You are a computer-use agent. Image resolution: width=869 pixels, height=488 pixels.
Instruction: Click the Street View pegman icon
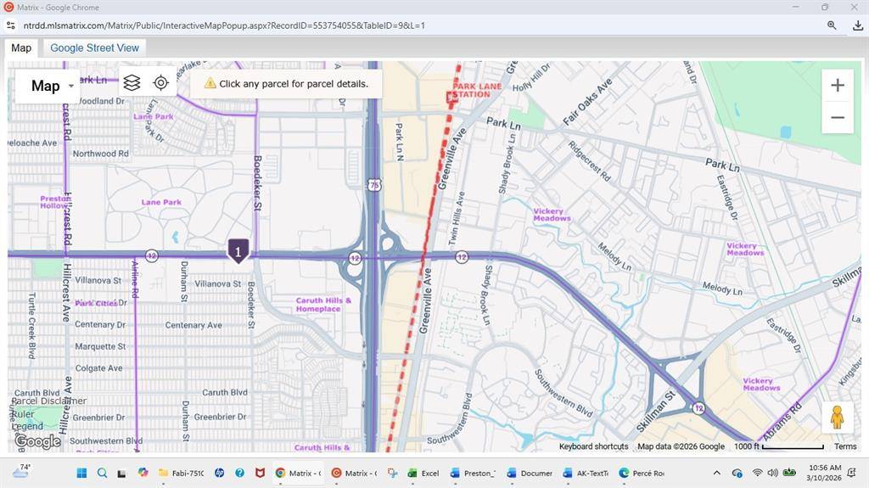(837, 418)
